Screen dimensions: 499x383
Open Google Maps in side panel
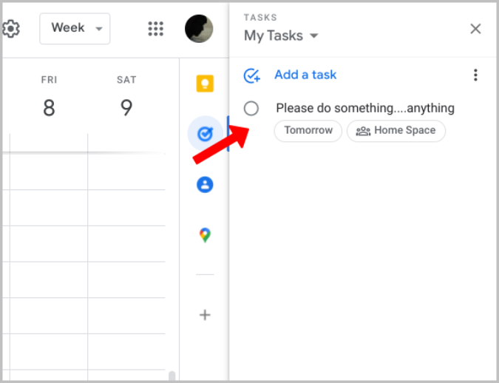(x=205, y=235)
